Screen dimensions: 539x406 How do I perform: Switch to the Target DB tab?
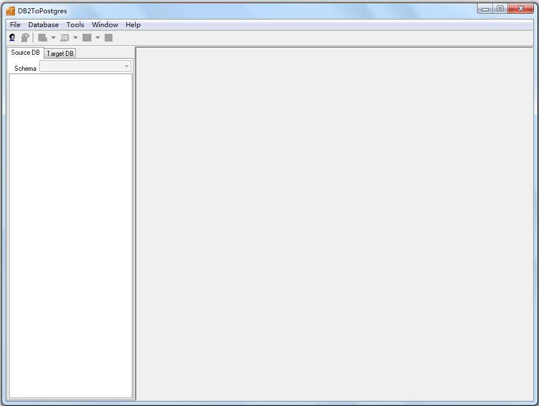tap(60, 54)
